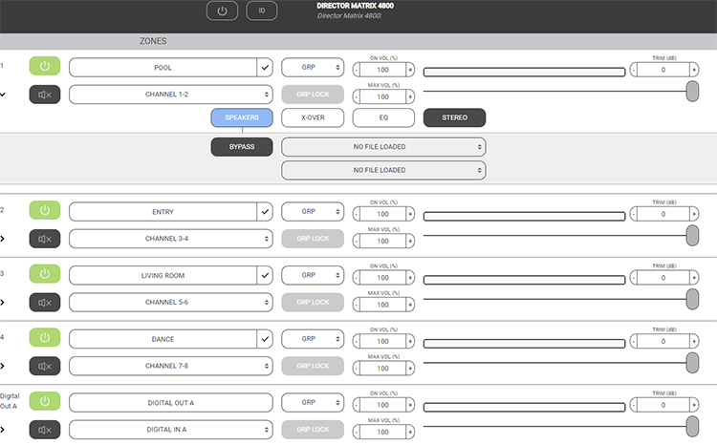Click the DANCE zone volume slider handle
Image resolution: width=717 pixels, height=445 pixels.
pyautogui.click(x=692, y=363)
